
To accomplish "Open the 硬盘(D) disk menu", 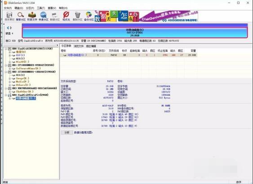I will pyautogui.click(x=19, y=8).
